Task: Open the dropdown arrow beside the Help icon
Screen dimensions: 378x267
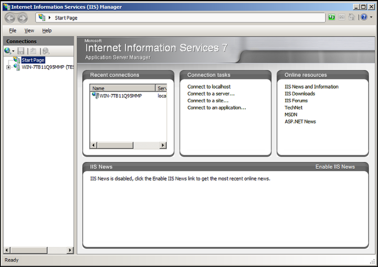Action: (371, 17)
